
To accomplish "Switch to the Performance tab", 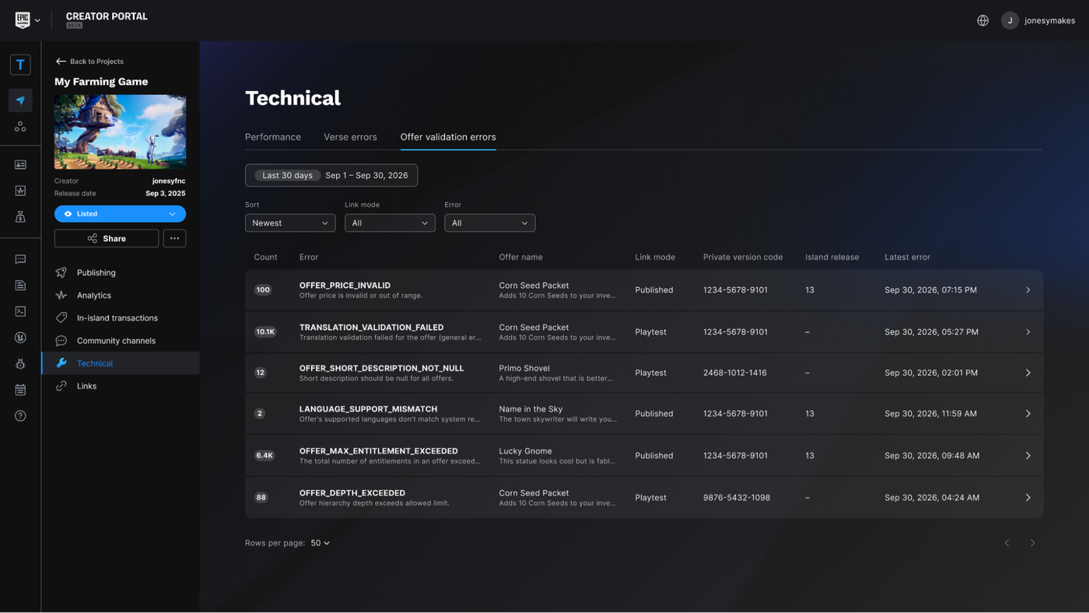I will coord(273,137).
